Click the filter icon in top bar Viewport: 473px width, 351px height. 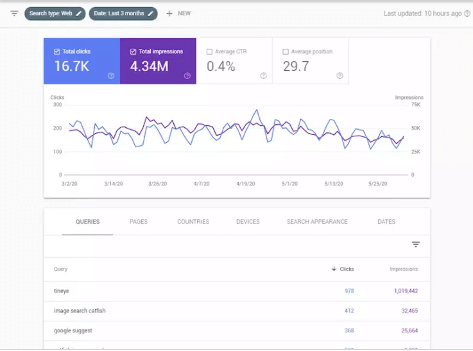(x=14, y=14)
